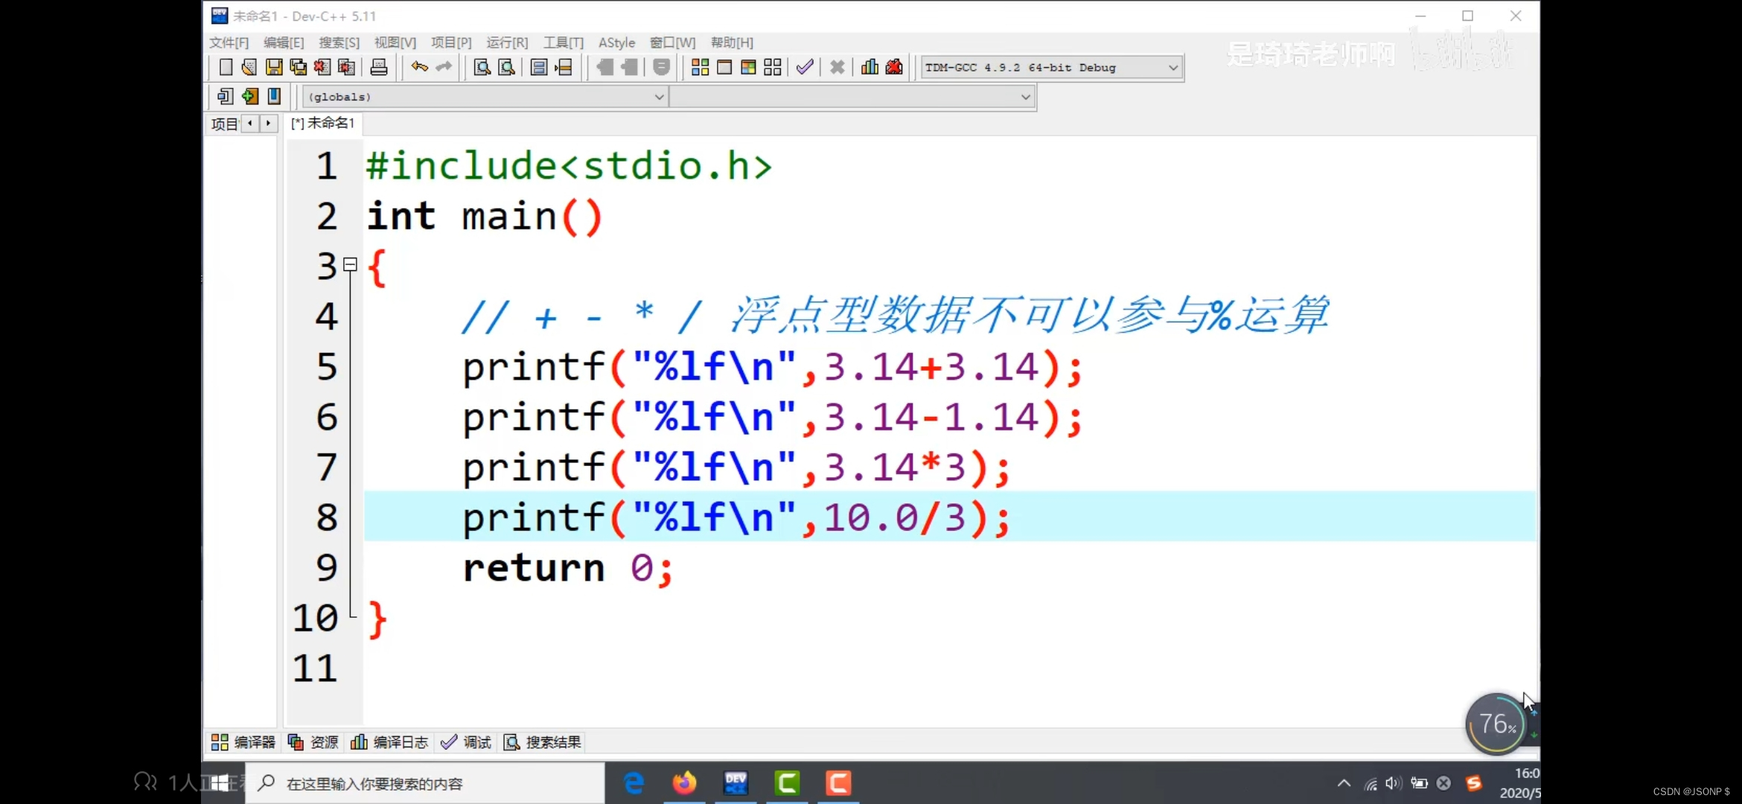Select the 未命名1 editor file tab
1742x804 pixels.
pos(323,123)
